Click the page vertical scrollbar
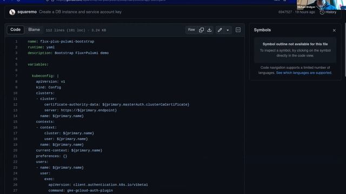 [345, 50]
